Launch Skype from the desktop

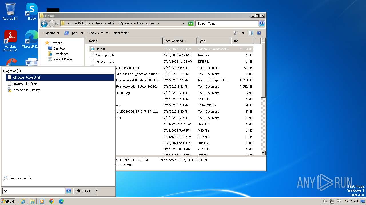coord(32,11)
